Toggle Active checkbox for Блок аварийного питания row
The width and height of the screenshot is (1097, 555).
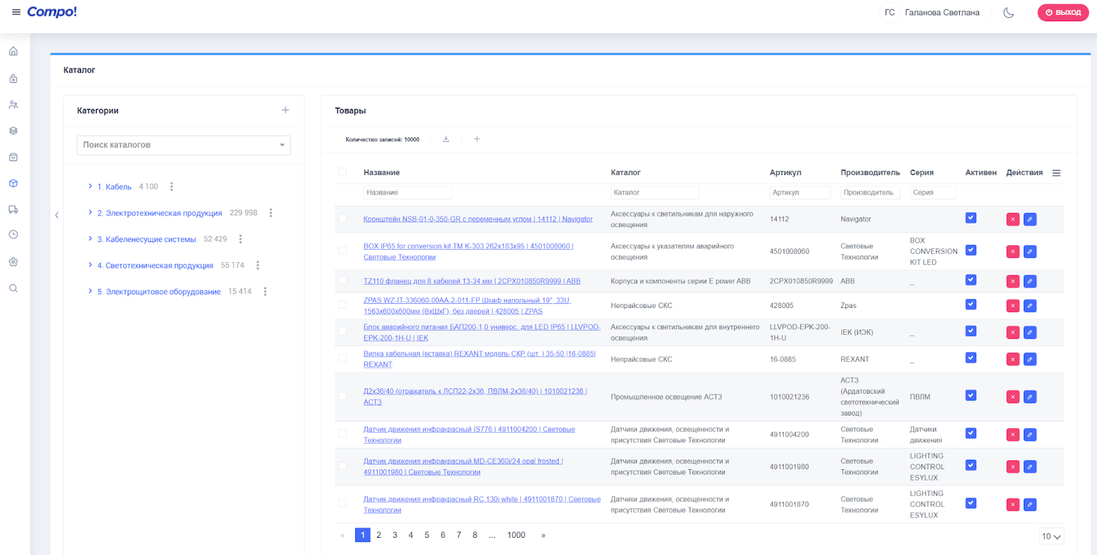(971, 331)
